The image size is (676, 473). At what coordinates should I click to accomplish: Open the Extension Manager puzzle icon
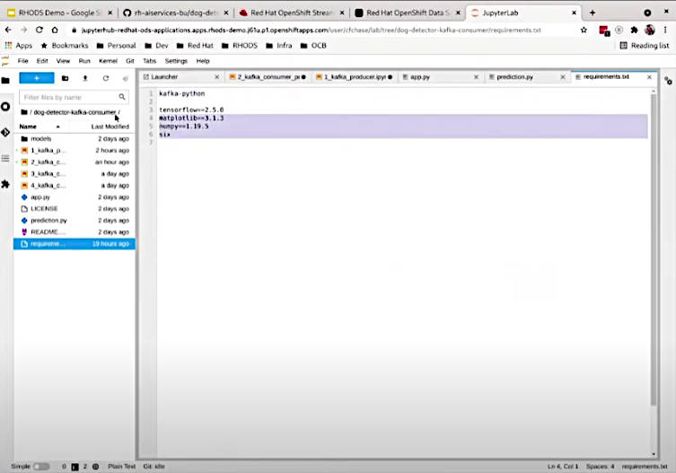(5, 185)
